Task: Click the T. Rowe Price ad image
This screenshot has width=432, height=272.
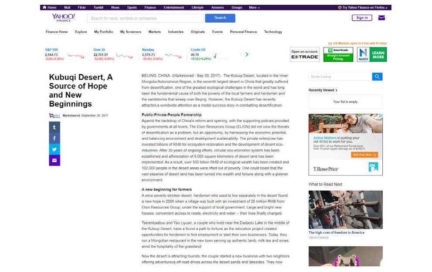Action: [x=346, y=144]
